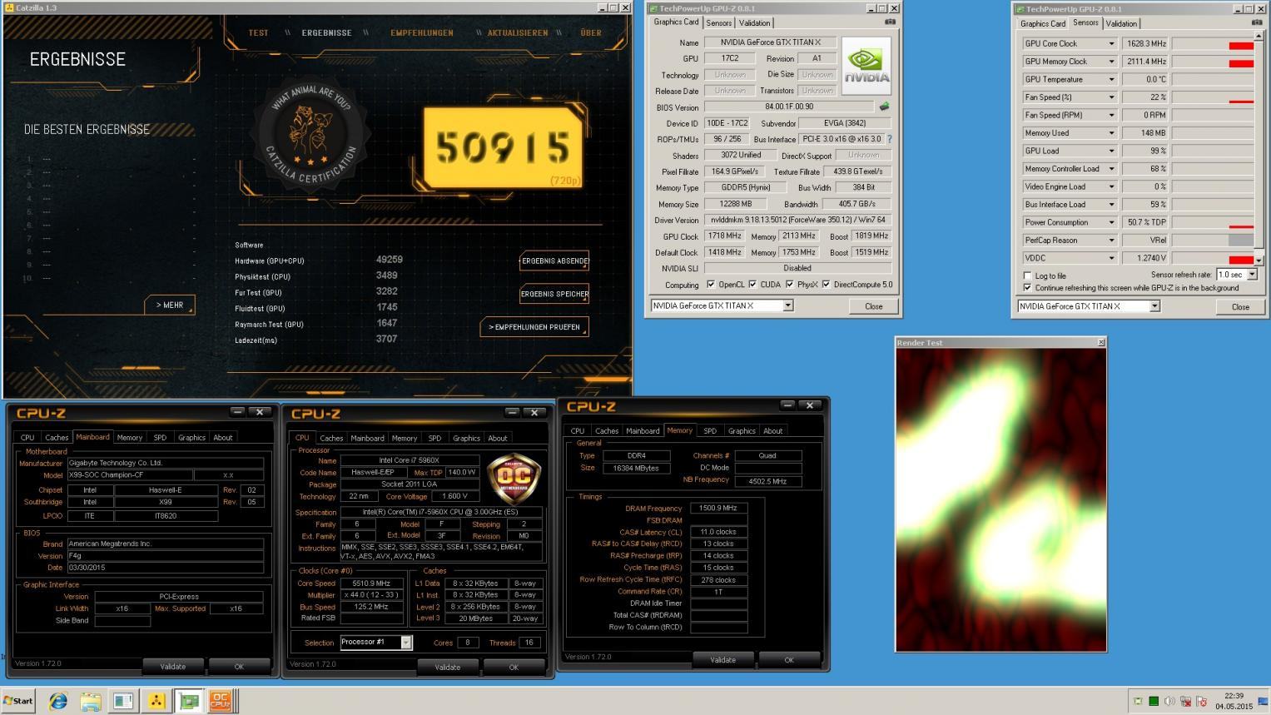Click the NVIDIA logo in GPU-Z
The width and height of the screenshot is (1271, 715).
[x=866, y=66]
